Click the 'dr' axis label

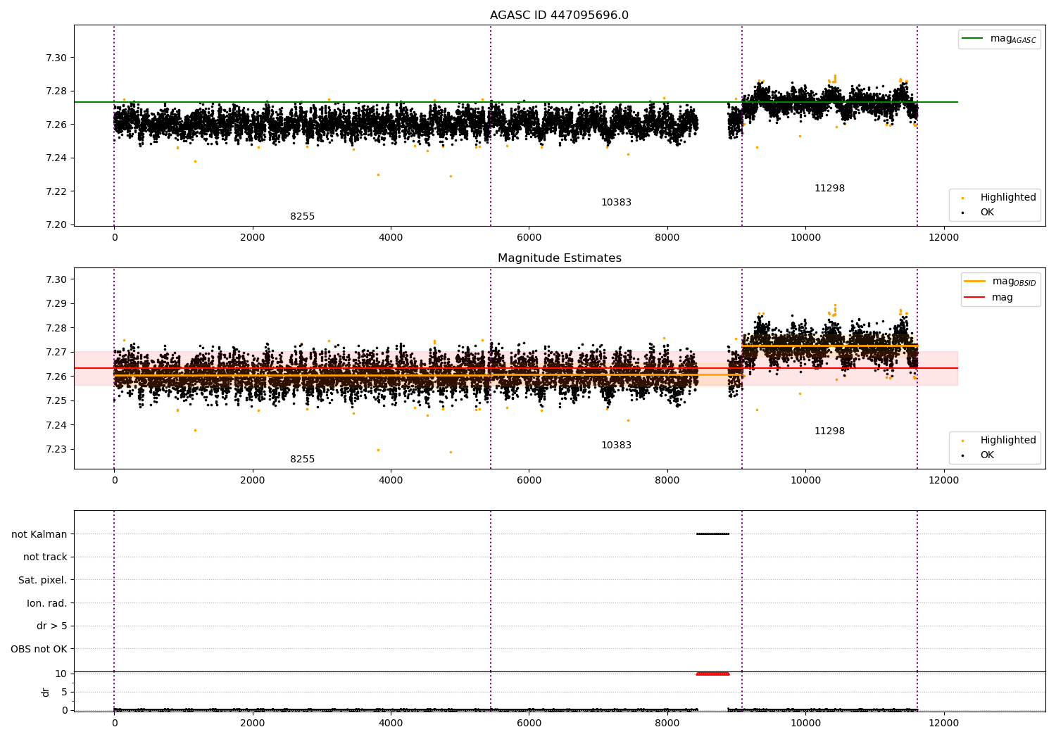[45, 692]
